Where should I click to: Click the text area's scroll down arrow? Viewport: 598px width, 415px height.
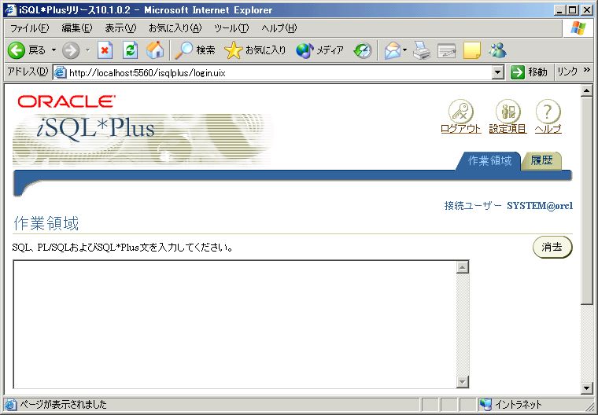pyautogui.click(x=462, y=381)
